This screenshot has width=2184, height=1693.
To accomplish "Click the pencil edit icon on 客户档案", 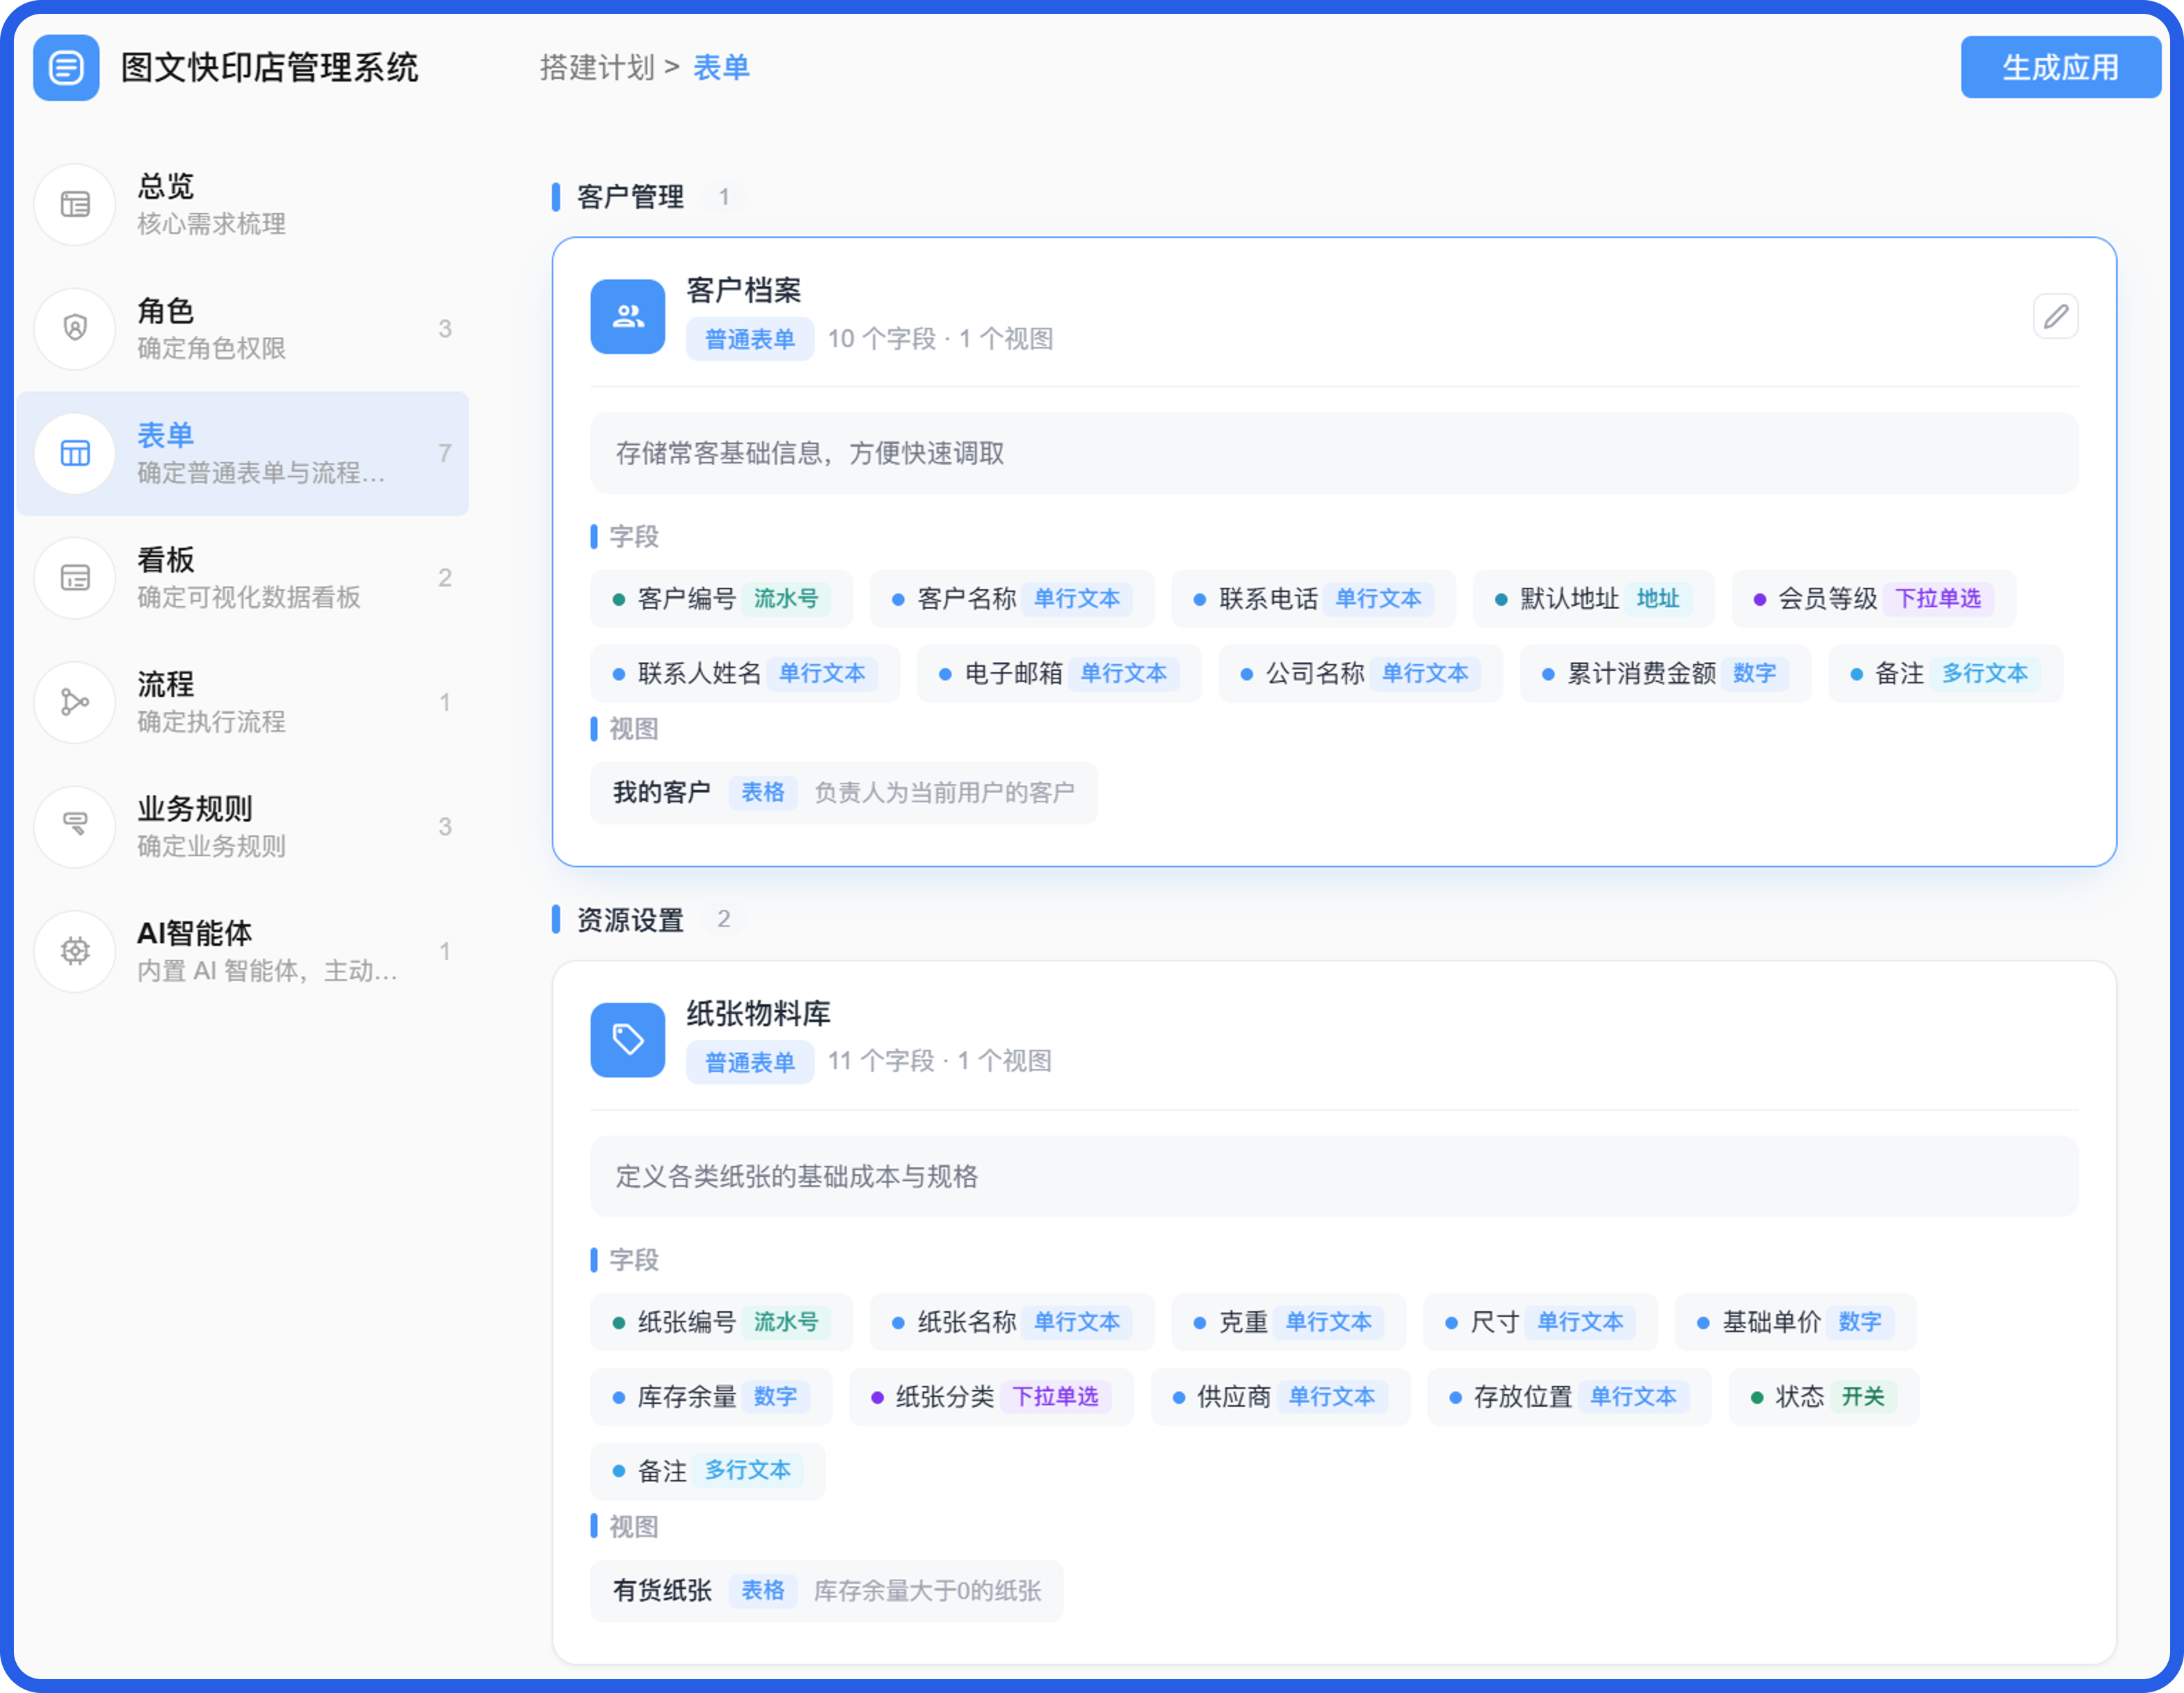I will coord(2055,316).
